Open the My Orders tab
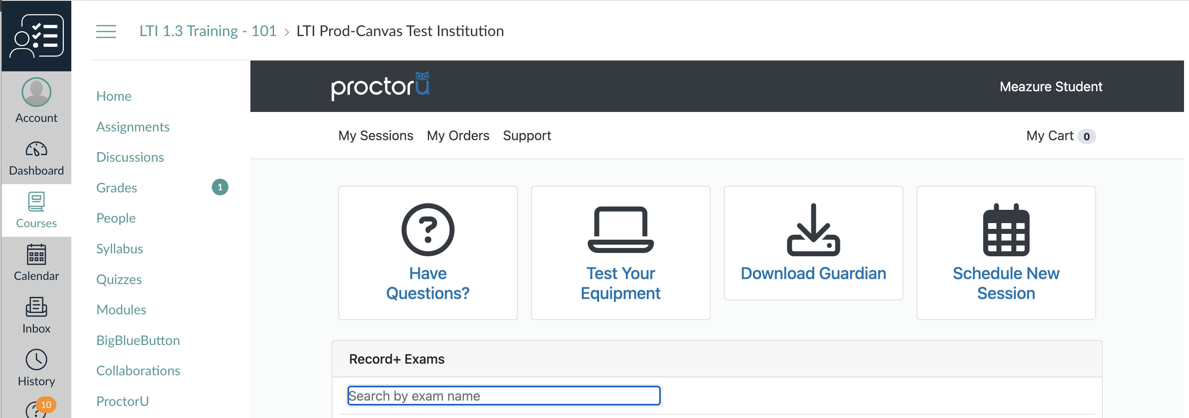Image resolution: width=1189 pixels, height=418 pixels. pyautogui.click(x=457, y=136)
